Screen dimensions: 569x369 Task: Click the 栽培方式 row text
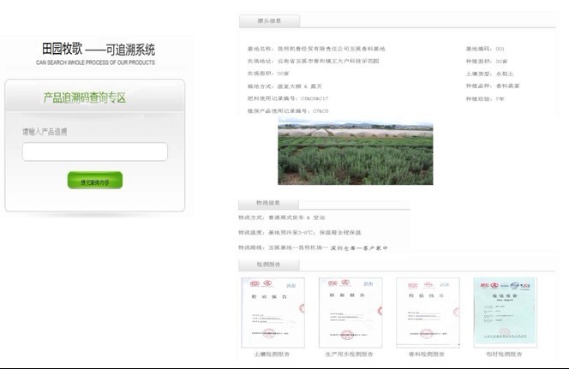[x=284, y=86]
